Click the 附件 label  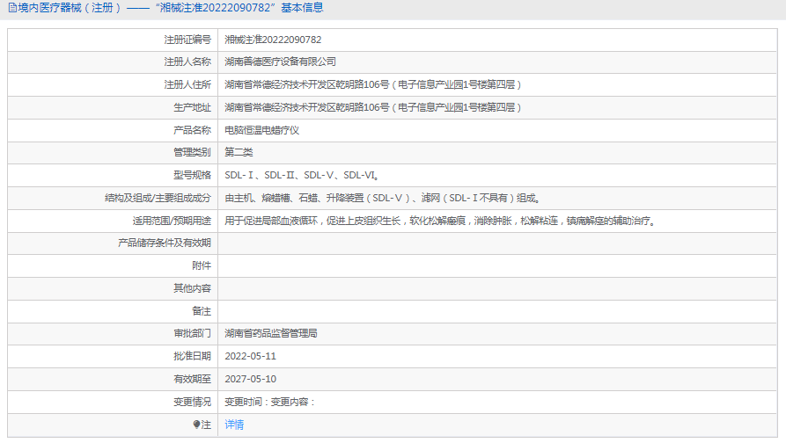pyautogui.click(x=202, y=265)
